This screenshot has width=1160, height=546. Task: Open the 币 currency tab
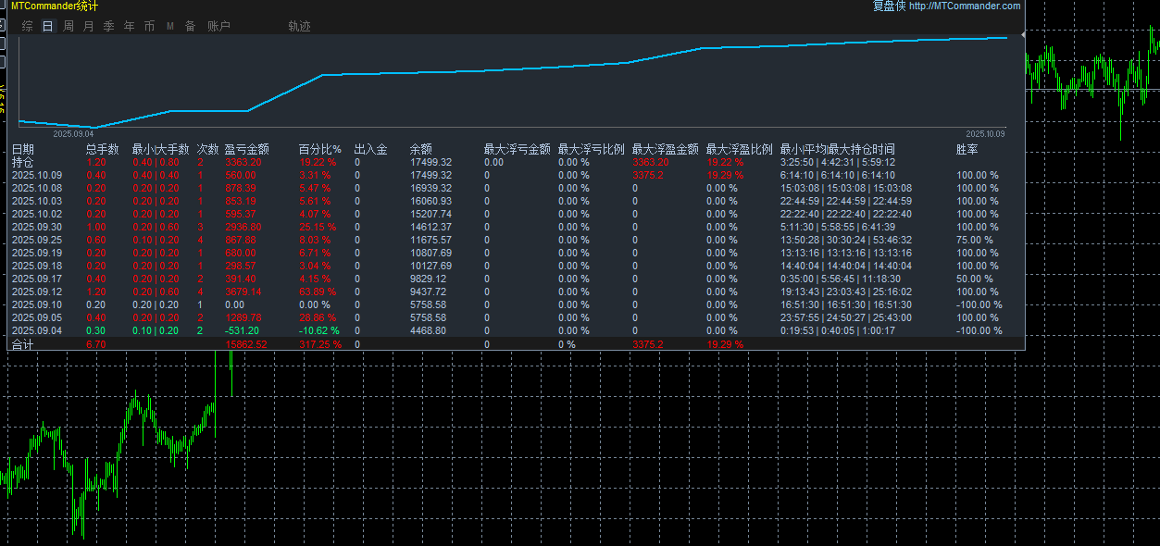[x=150, y=27]
